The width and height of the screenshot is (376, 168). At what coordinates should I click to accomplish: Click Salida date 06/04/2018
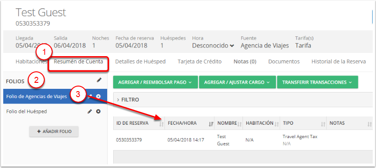pyautogui.click(x=70, y=46)
